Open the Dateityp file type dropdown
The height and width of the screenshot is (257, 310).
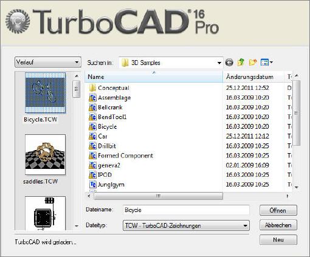pyautogui.click(x=186, y=225)
